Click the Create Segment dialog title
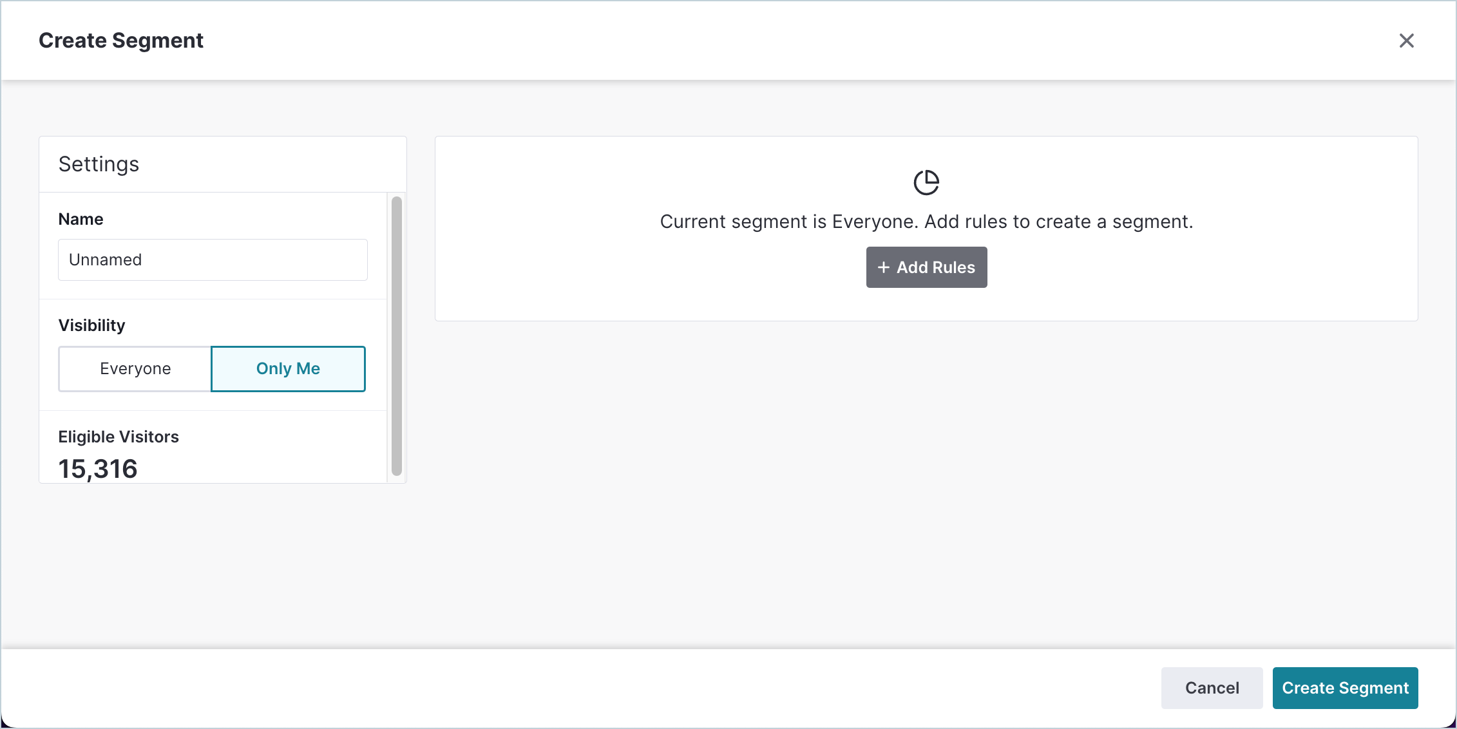1457x729 pixels. [x=121, y=41]
